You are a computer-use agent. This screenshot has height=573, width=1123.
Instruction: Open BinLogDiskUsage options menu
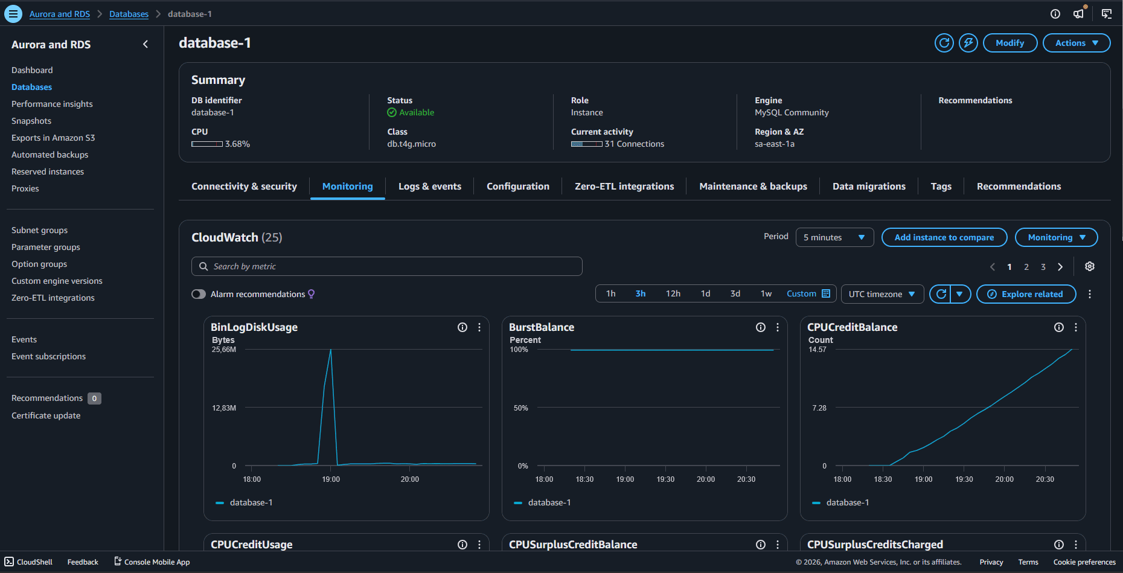pyautogui.click(x=479, y=327)
